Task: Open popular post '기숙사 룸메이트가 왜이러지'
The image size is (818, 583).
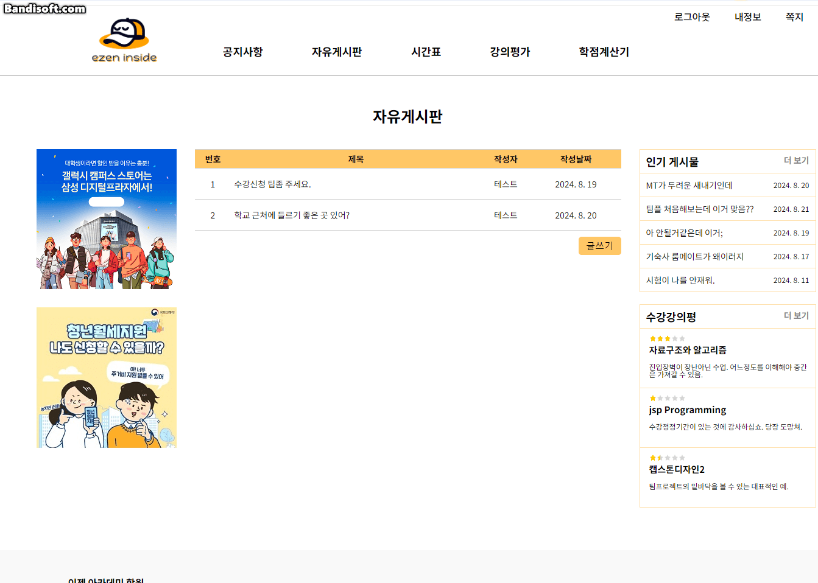Action: click(x=695, y=257)
